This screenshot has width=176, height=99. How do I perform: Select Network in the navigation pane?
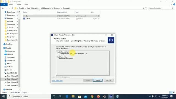coord(9,89)
